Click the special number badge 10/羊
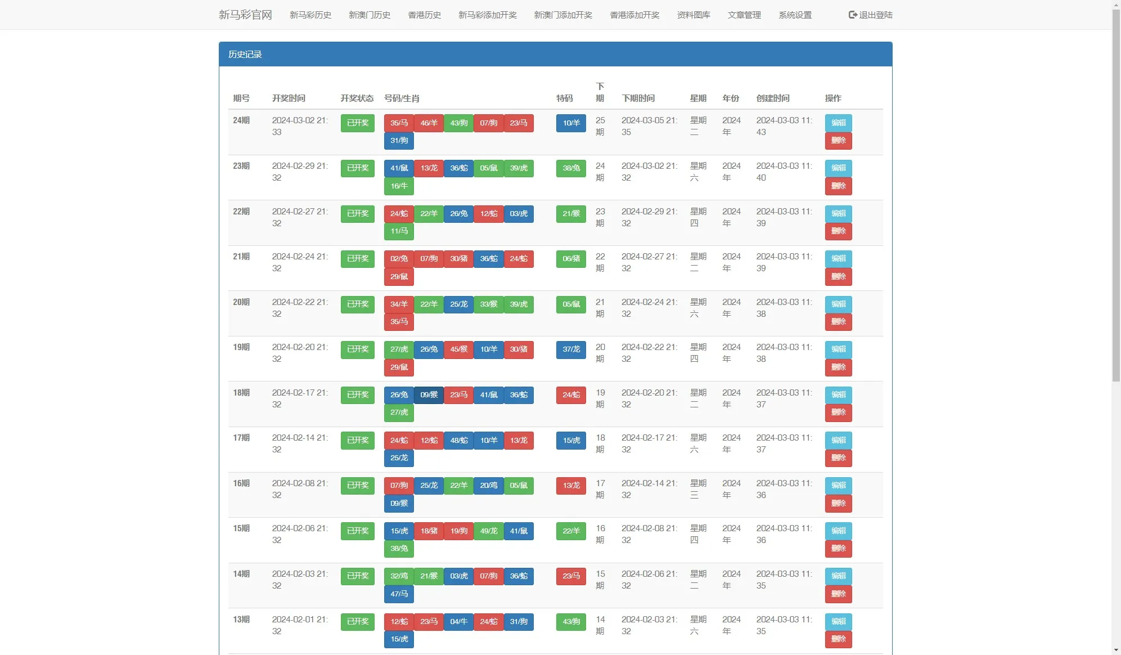Screen dimensions: 1121x655 pyautogui.click(x=570, y=123)
